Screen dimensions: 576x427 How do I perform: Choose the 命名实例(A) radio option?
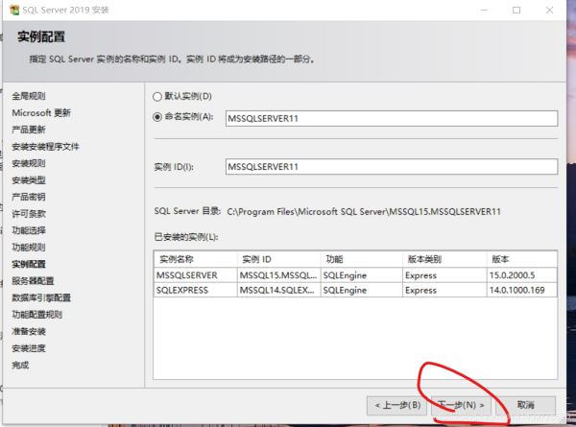coord(158,118)
